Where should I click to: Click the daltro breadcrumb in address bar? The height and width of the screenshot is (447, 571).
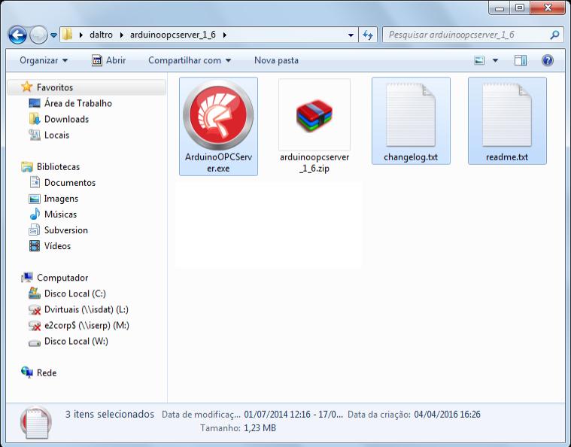[x=101, y=35]
